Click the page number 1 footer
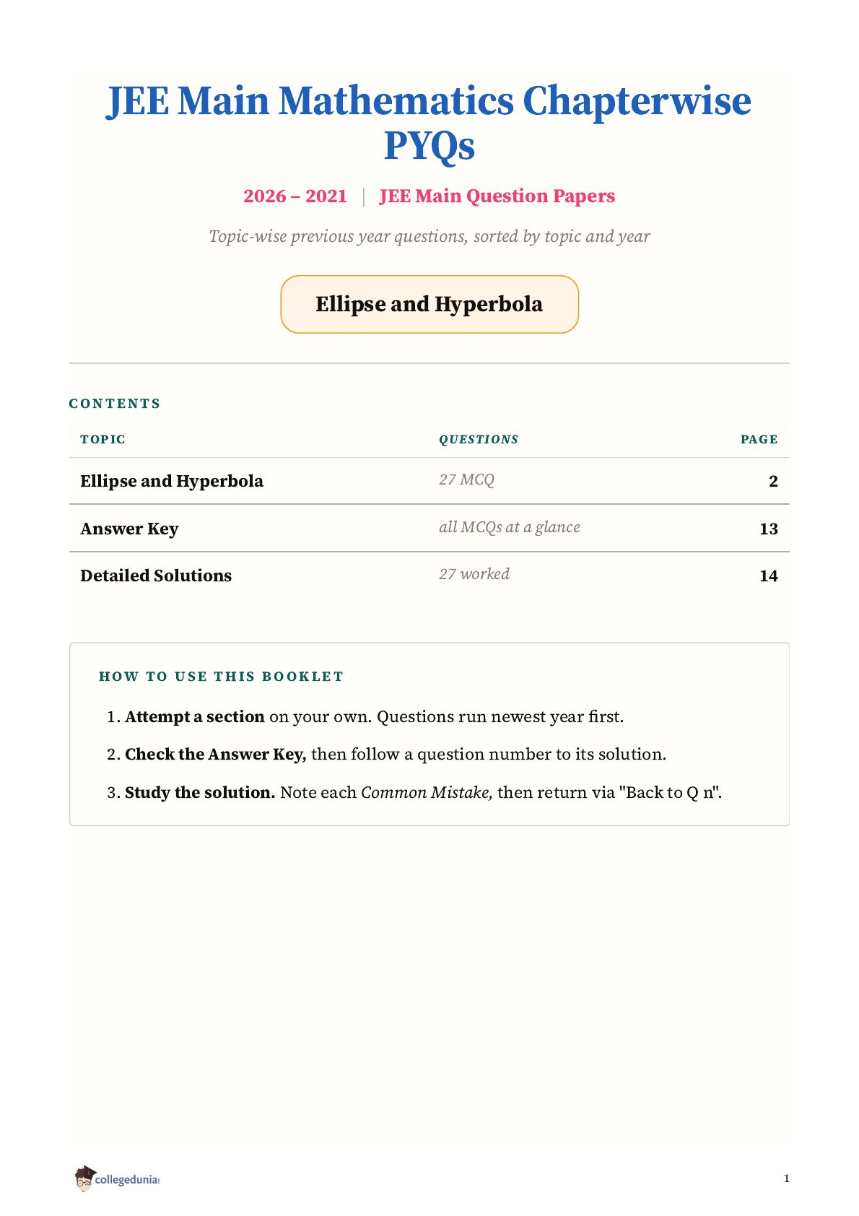Image resolution: width=859 pixels, height=1216 pixels. coord(786,1178)
